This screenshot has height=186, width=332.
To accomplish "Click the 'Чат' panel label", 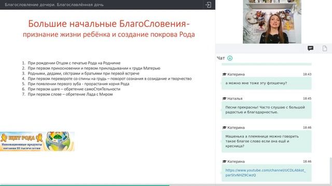I will tap(220, 58).
